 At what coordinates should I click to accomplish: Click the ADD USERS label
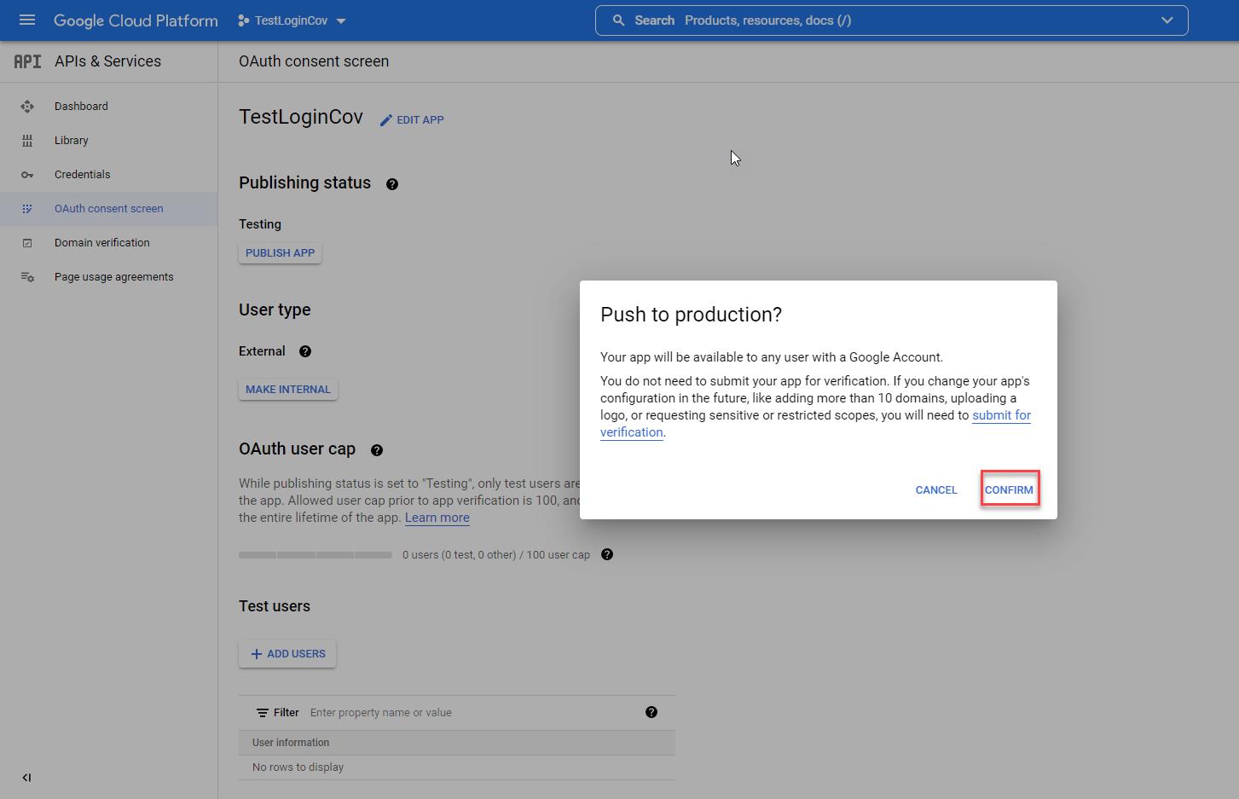[x=297, y=654]
